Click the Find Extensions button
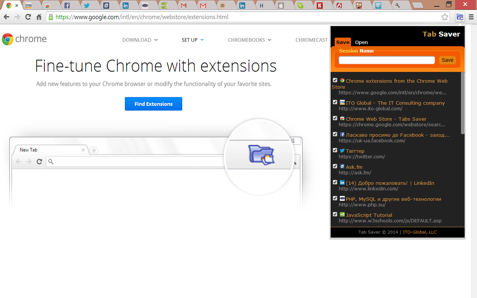 154,104
